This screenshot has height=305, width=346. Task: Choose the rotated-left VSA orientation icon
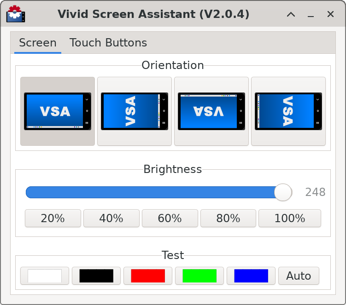point(135,111)
